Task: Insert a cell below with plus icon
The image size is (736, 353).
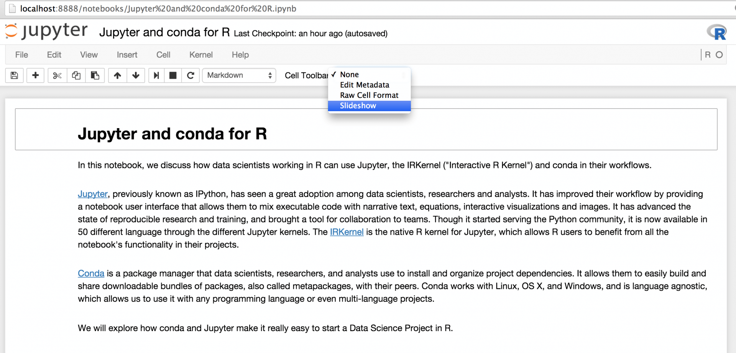Action: tap(35, 76)
